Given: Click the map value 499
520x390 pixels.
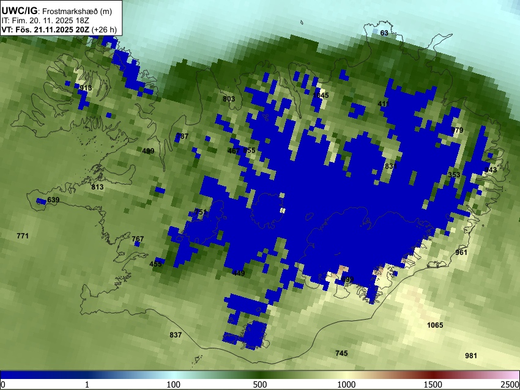Looking at the screenshot, I should click(x=148, y=151).
